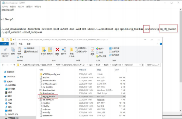The image size is (182, 119).
Task: Open Notepad's Format menu
Action: pos(21,7)
